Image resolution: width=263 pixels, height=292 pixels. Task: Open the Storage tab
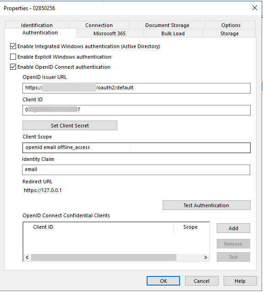[229, 33]
